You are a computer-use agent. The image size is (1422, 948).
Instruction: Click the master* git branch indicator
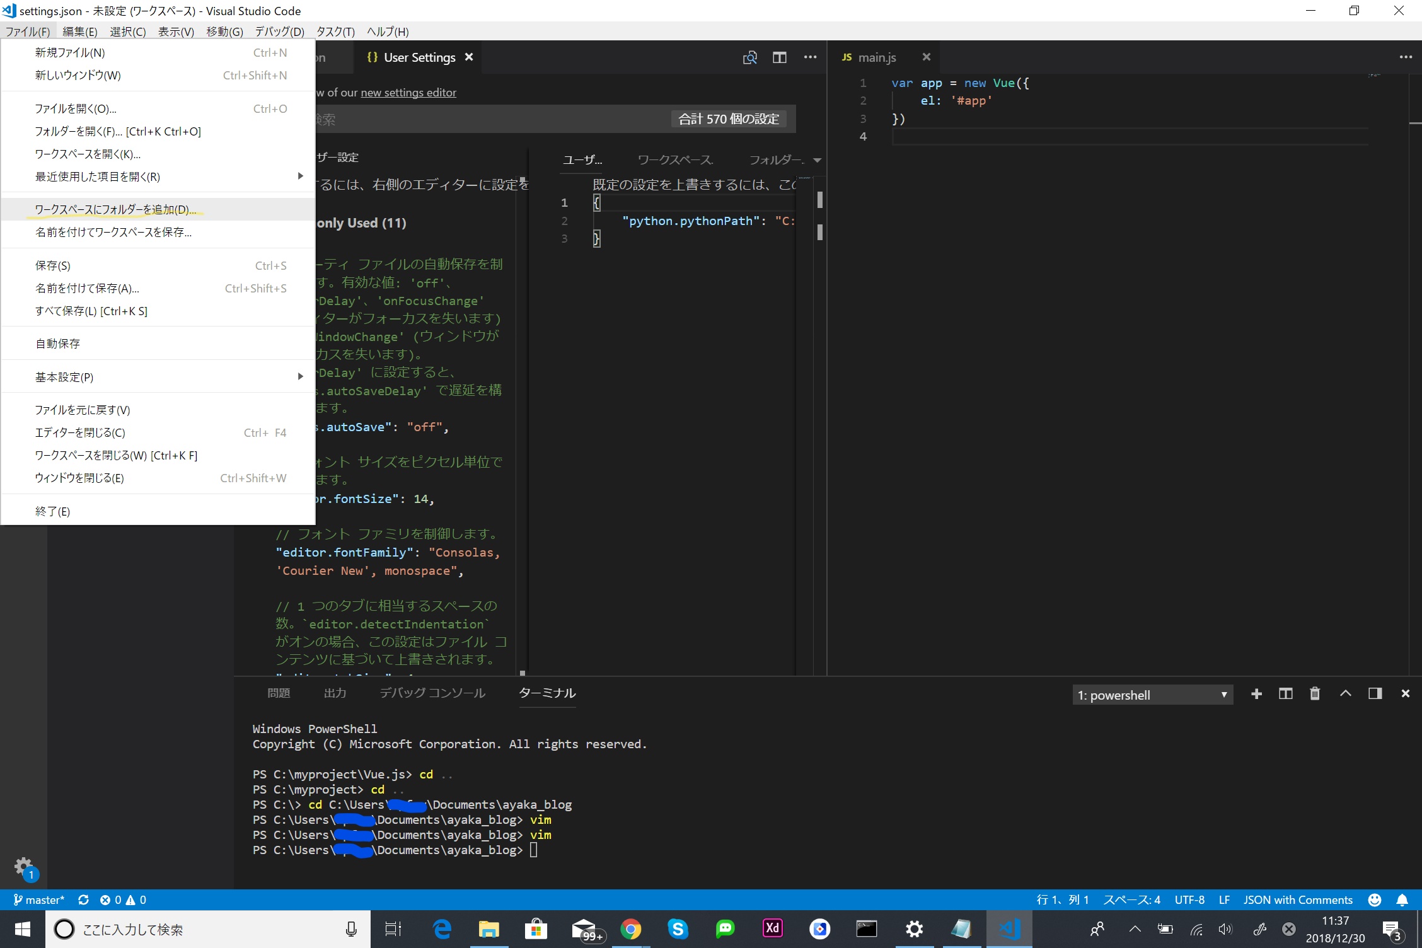[x=39, y=899]
